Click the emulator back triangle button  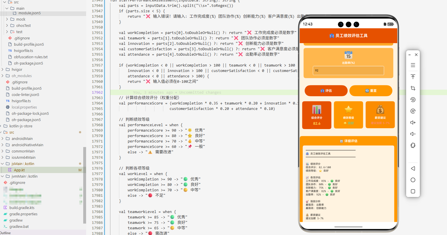click(x=413, y=168)
